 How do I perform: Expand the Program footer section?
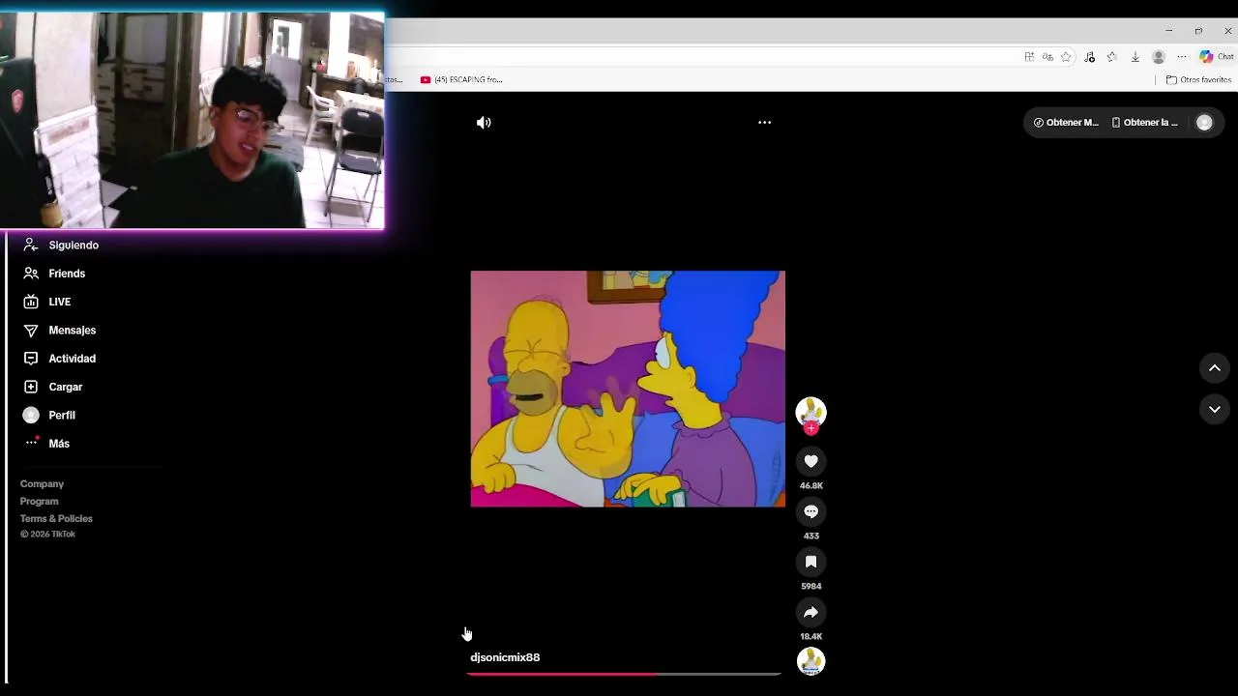(x=40, y=502)
